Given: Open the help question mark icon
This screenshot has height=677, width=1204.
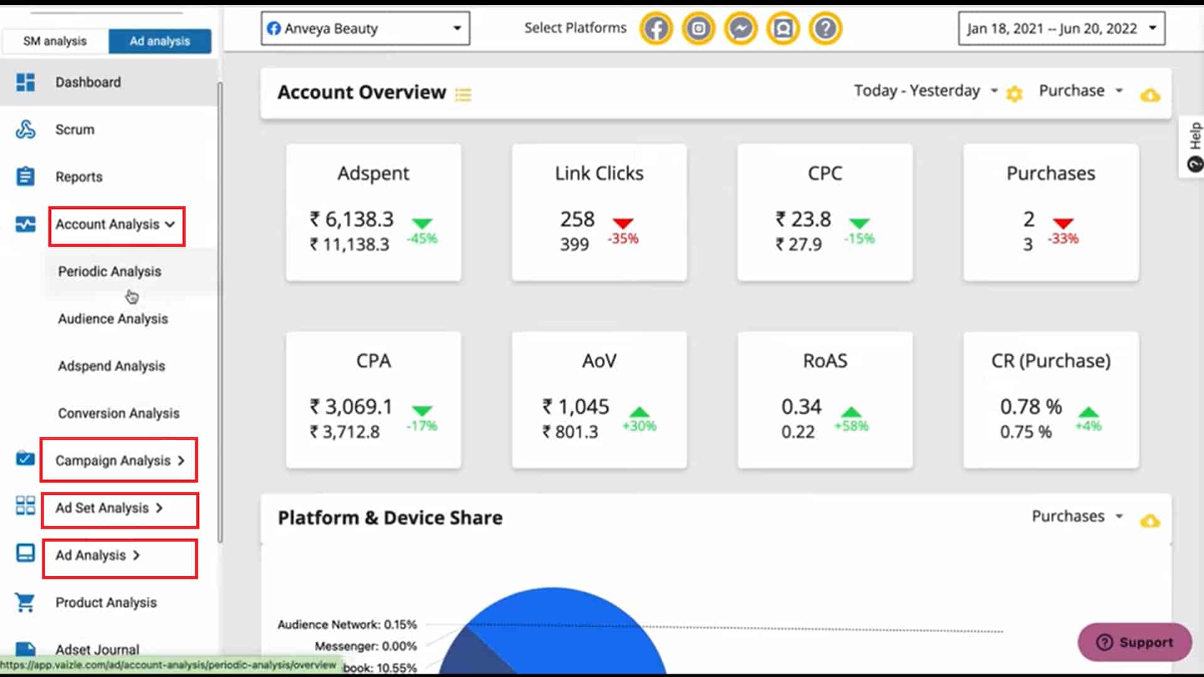Looking at the screenshot, I should coord(825,28).
